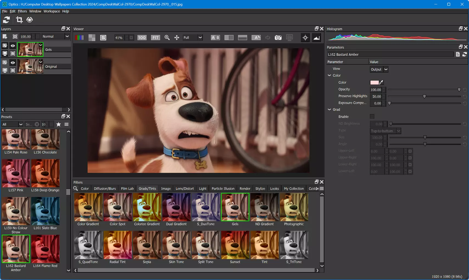The height and width of the screenshot is (280, 469).
Task: Click the 100 percent zoom button
Action: 142,38
